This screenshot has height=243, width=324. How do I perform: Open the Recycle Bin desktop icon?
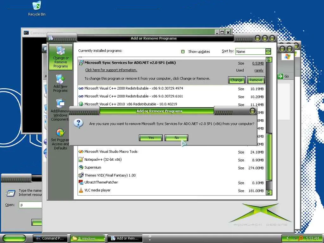click(x=37, y=9)
